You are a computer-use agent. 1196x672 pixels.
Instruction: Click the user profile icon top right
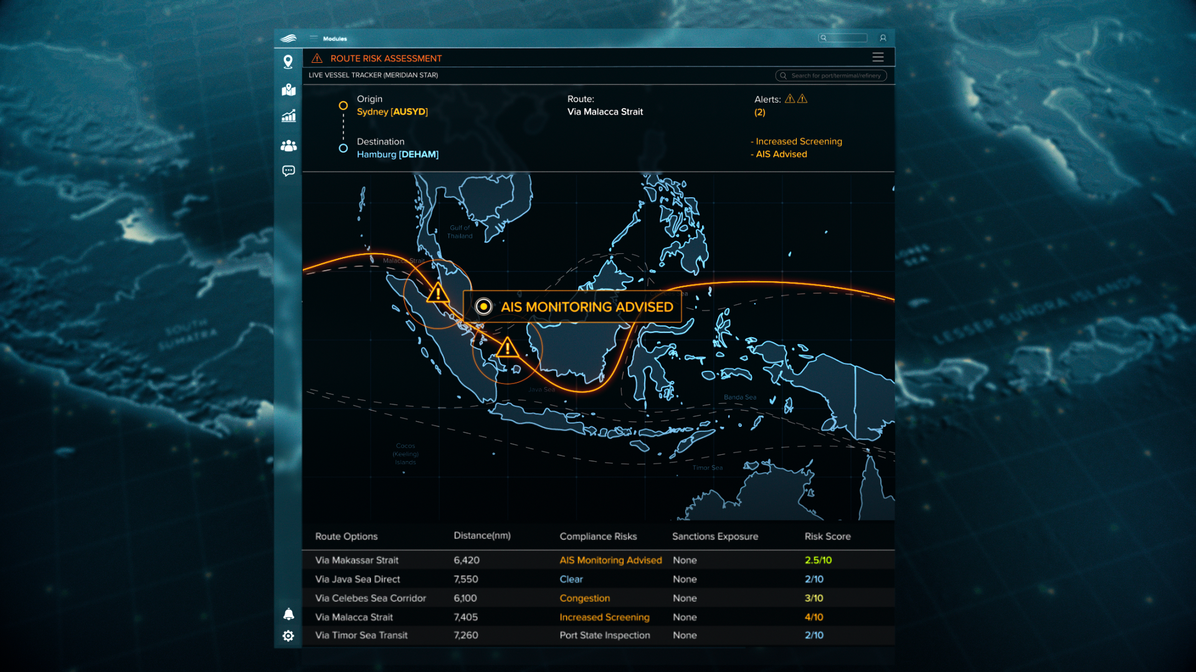882,38
